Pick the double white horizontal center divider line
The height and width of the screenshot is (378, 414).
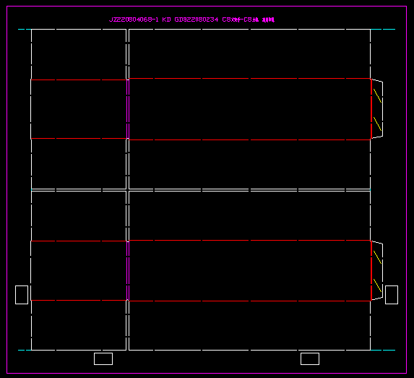201,190
